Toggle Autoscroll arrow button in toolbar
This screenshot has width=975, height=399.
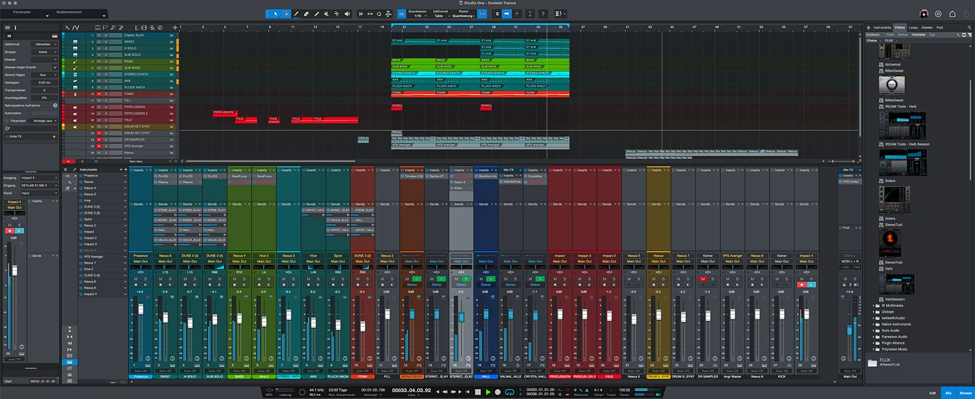506,13
